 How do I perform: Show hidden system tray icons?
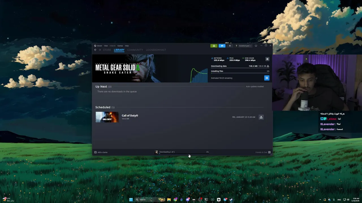point(320,200)
